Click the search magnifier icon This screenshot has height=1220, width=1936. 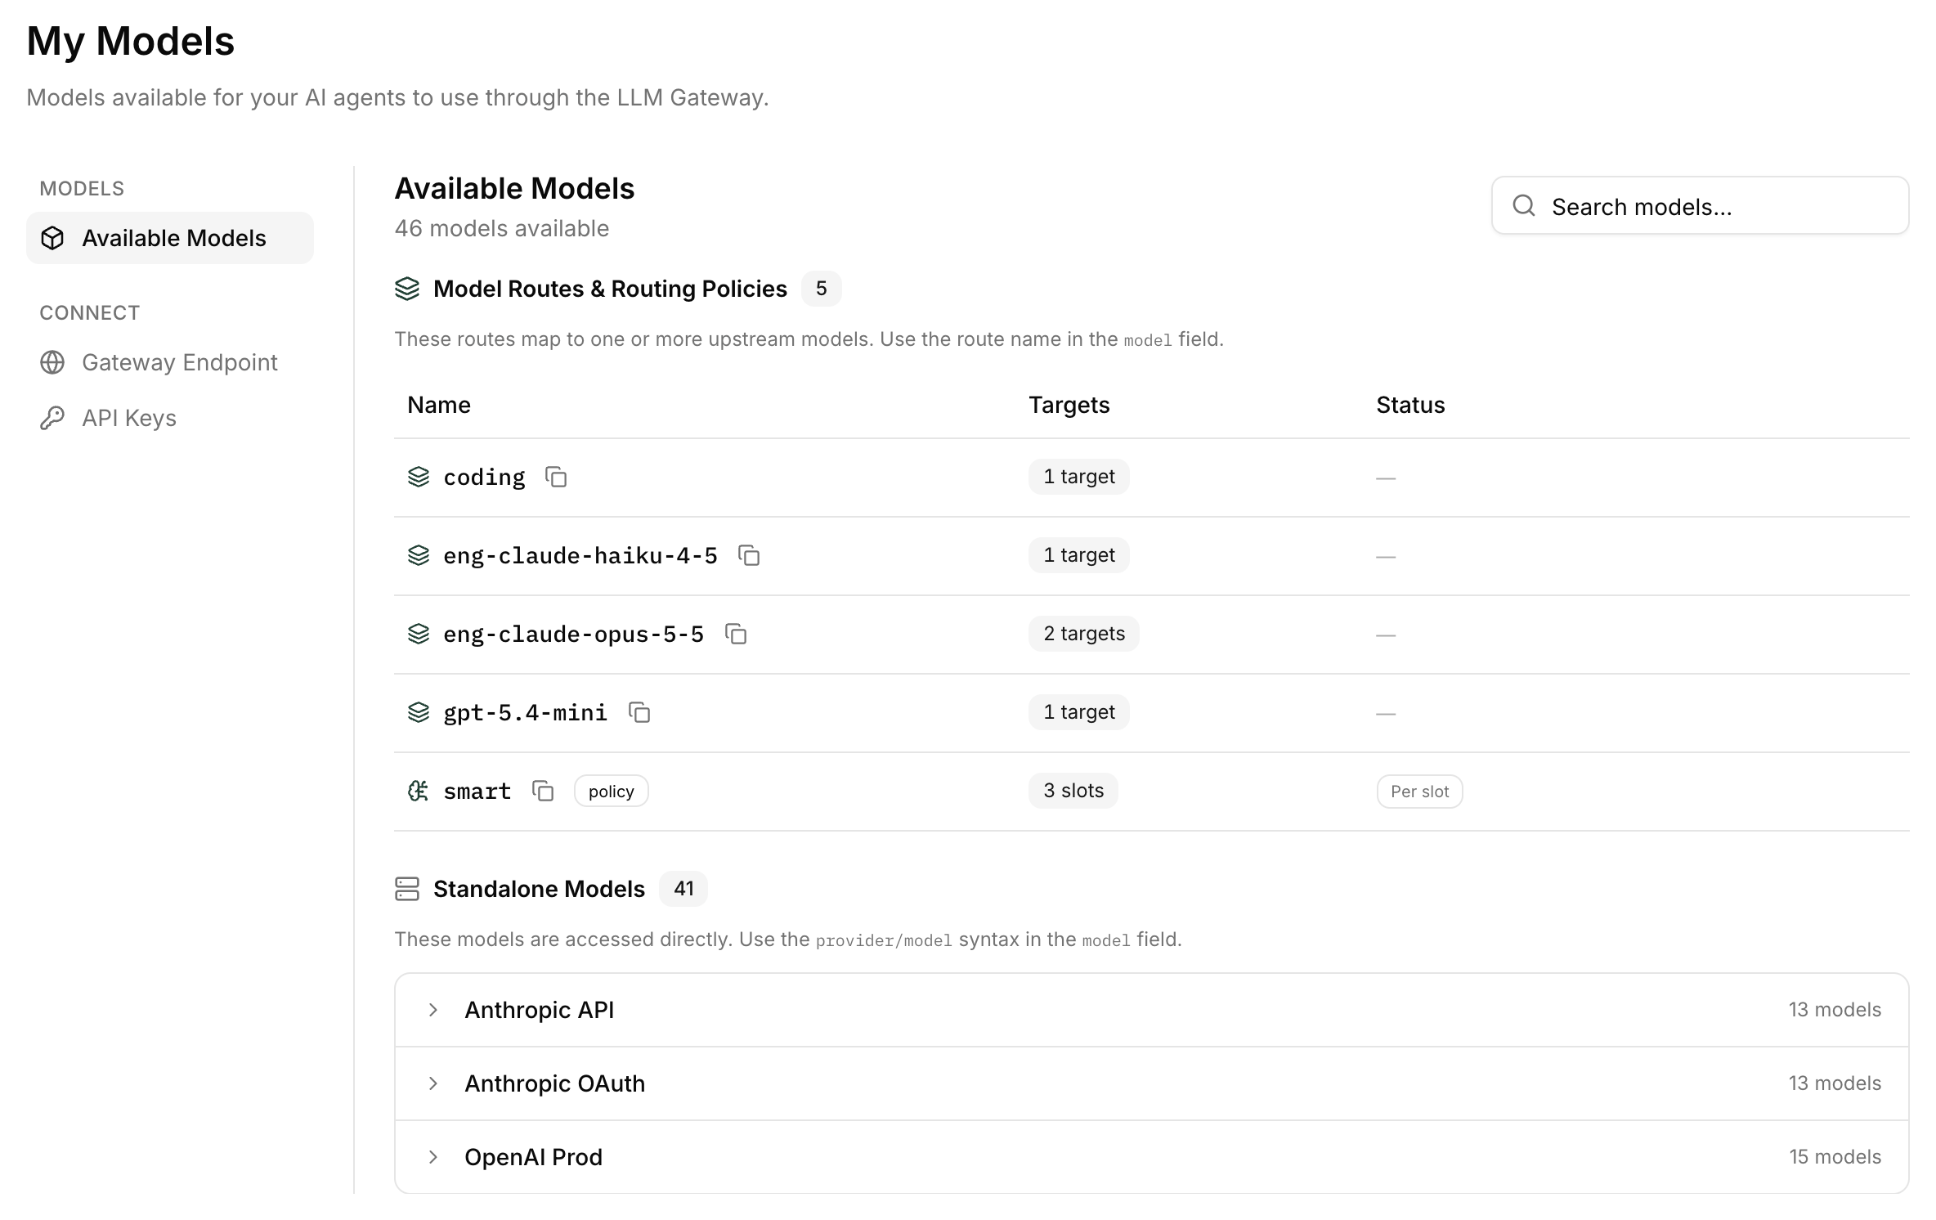click(x=1524, y=205)
